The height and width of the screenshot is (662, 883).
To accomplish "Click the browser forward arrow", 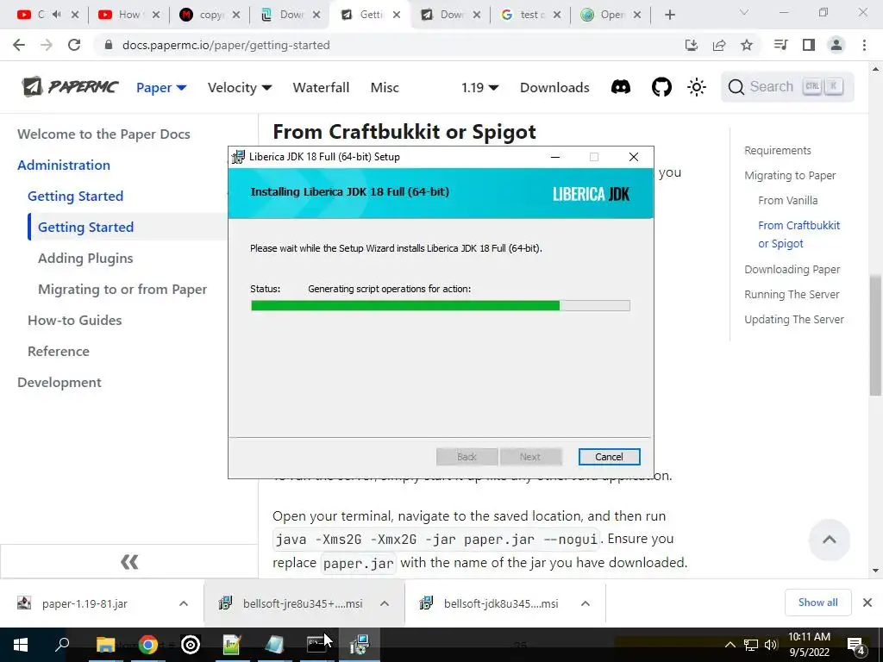I will pos(47,45).
